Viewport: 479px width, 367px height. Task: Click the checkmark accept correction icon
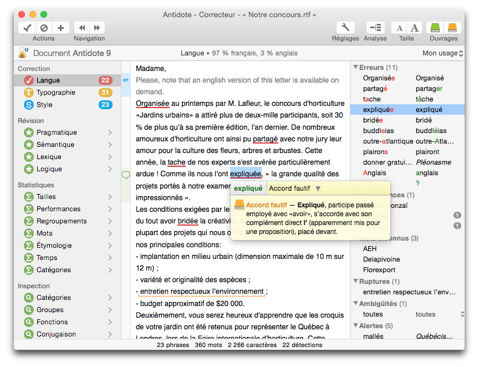(27, 28)
